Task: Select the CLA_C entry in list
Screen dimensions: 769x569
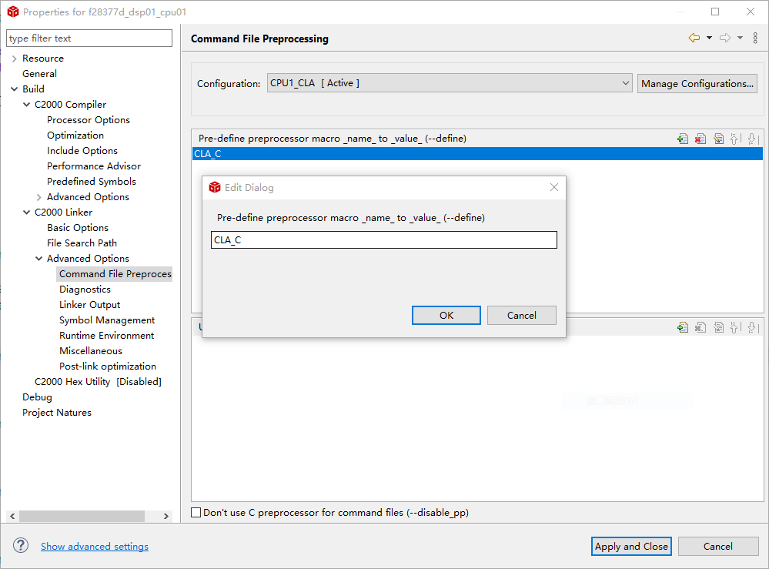Action: (x=478, y=154)
